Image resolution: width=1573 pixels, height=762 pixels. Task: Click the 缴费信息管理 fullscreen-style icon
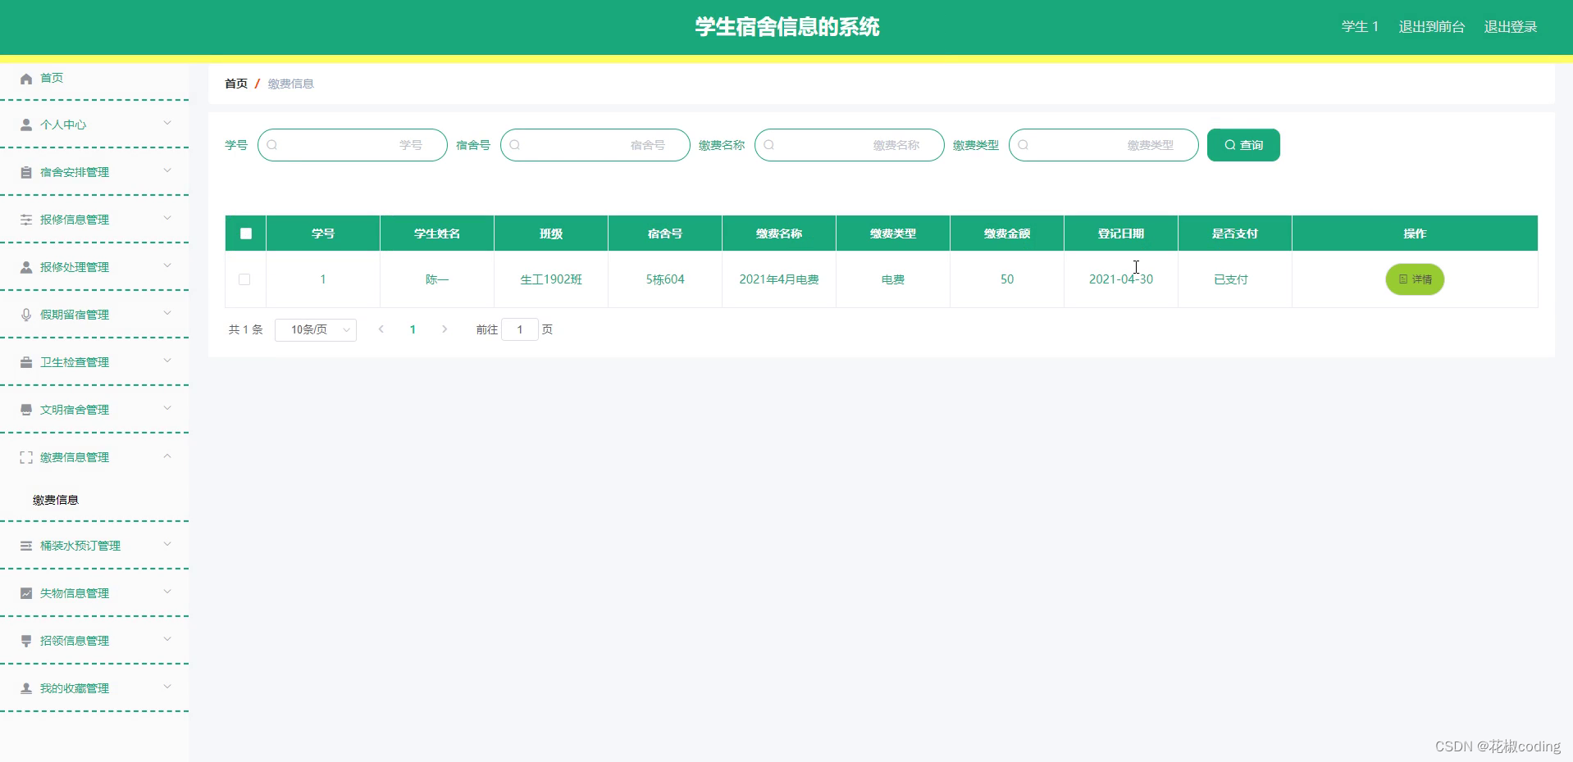point(25,457)
